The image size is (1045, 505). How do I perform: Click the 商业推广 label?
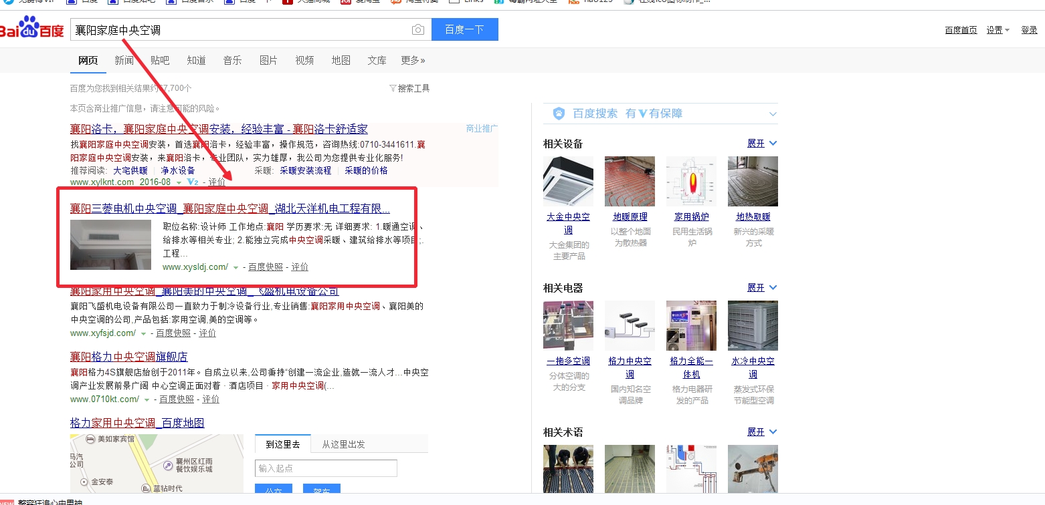[x=482, y=128]
